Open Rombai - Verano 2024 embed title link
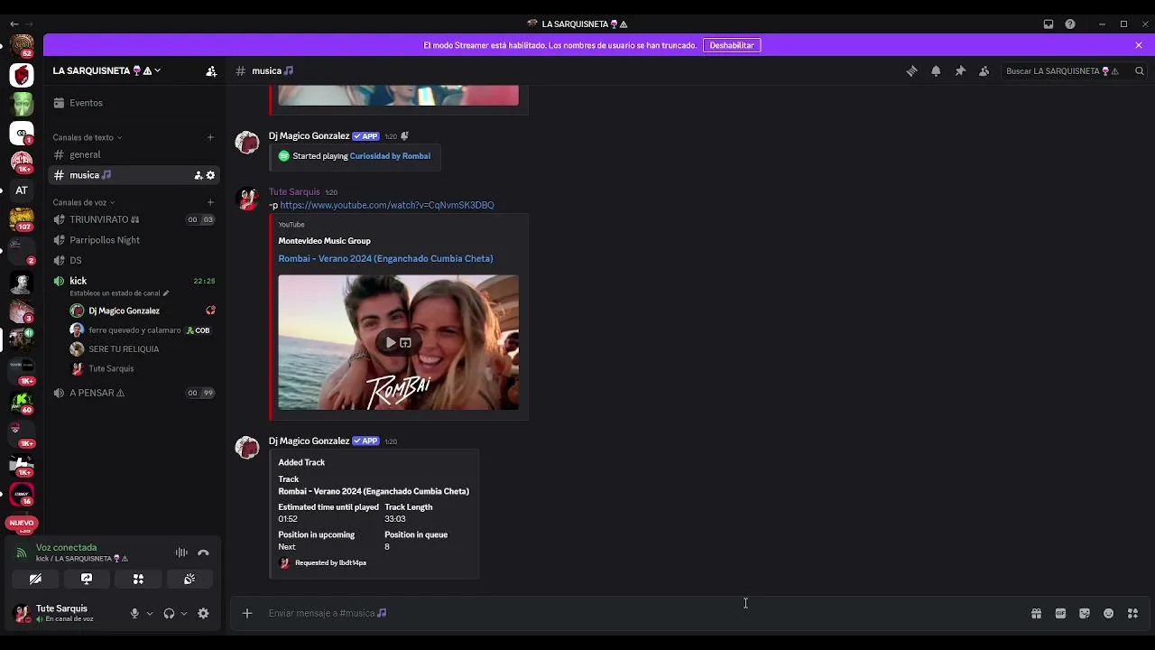Viewport: 1155px width, 650px height. (385, 258)
